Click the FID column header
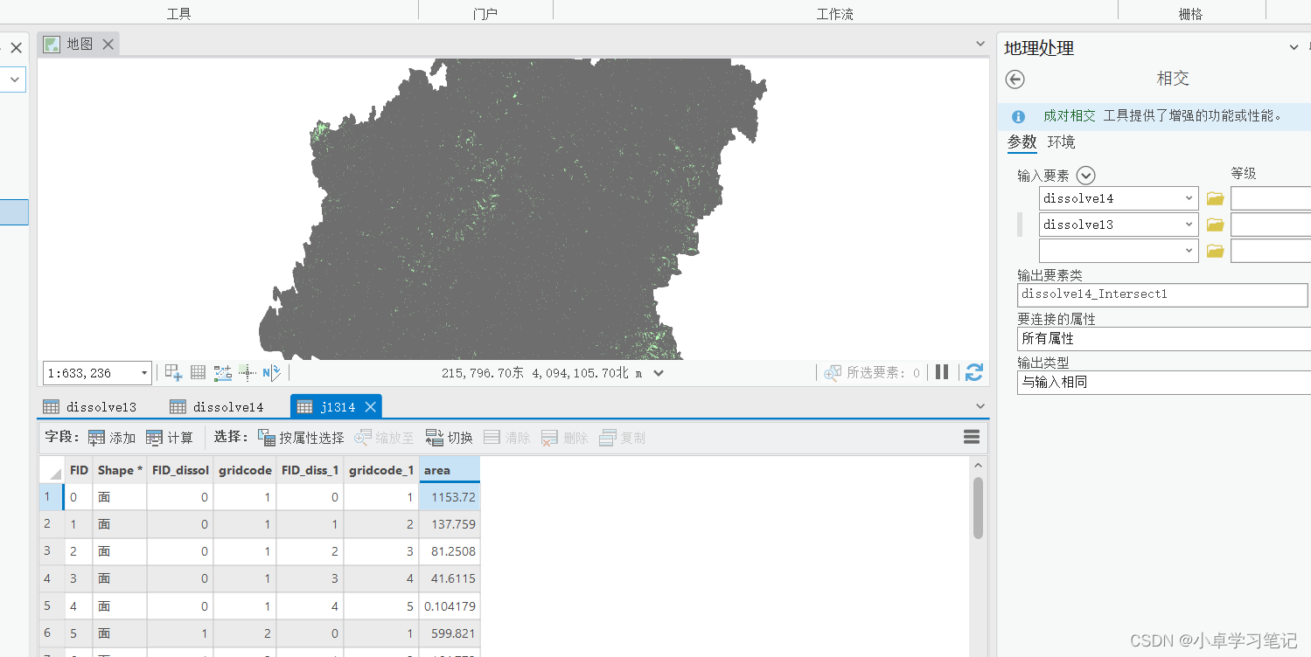Viewport: 1311px width, 657px height. pos(79,470)
